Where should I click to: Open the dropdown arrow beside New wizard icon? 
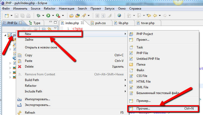[11, 16]
